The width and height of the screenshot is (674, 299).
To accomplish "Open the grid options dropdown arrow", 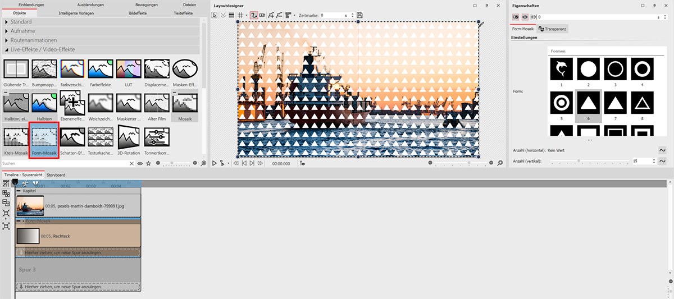I will coord(248,15).
